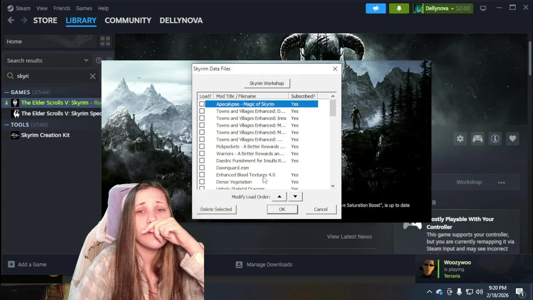Click Delete Selected in Data Files
533x300 pixels.
pyautogui.click(x=216, y=209)
